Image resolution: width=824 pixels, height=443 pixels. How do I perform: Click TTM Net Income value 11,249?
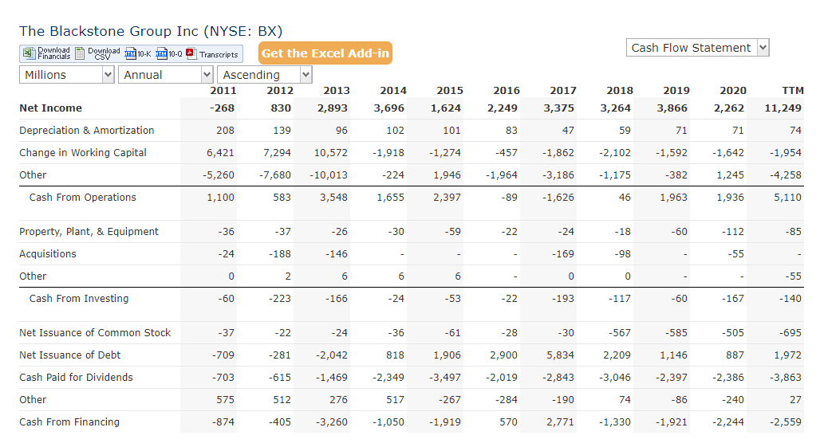click(783, 108)
